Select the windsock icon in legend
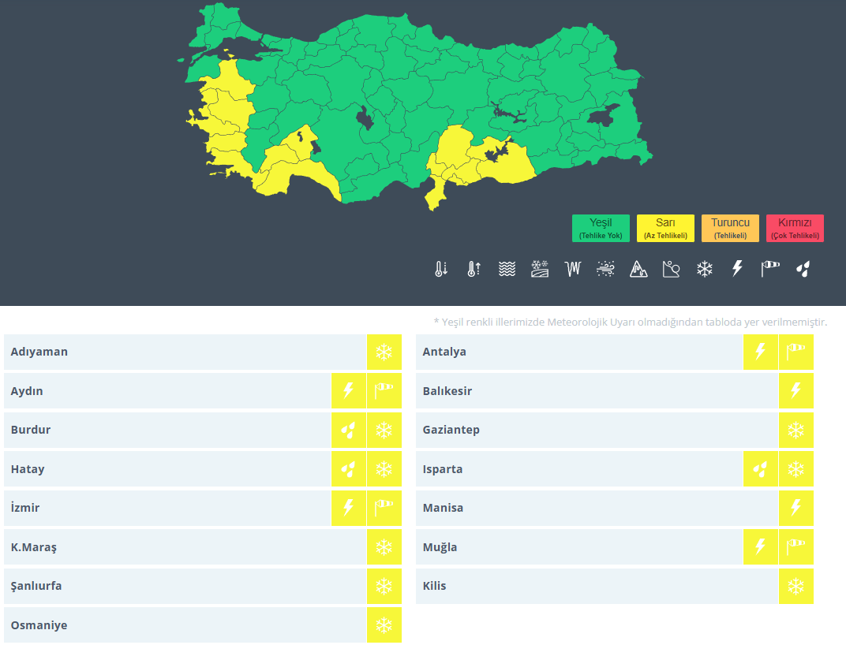846x645 pixels. [770, 269]
